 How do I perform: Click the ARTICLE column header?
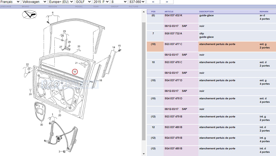point(169,12)
